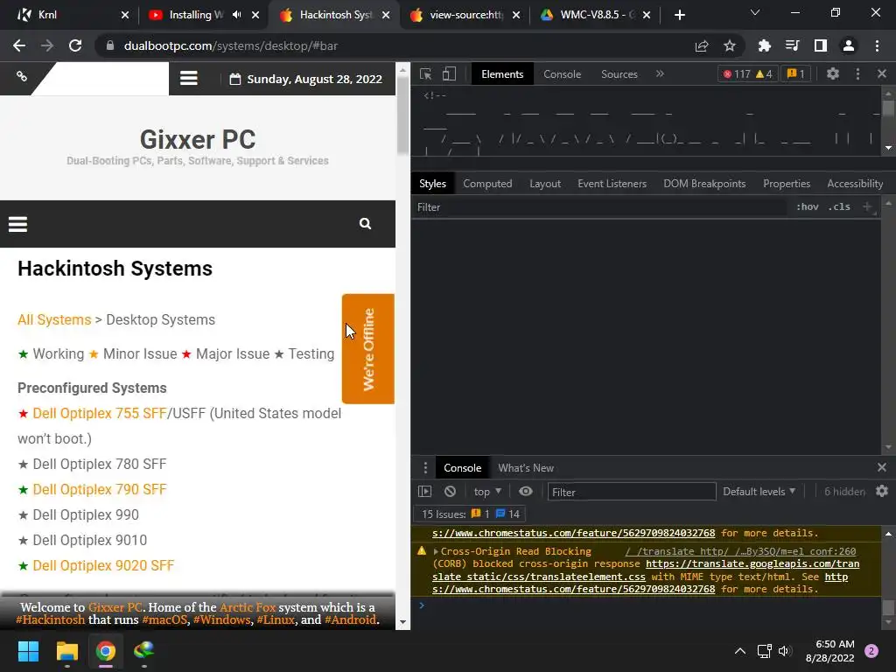Click the 15 Issues summary button
This screenshot has height=672, width=896.
click(470, 514)
